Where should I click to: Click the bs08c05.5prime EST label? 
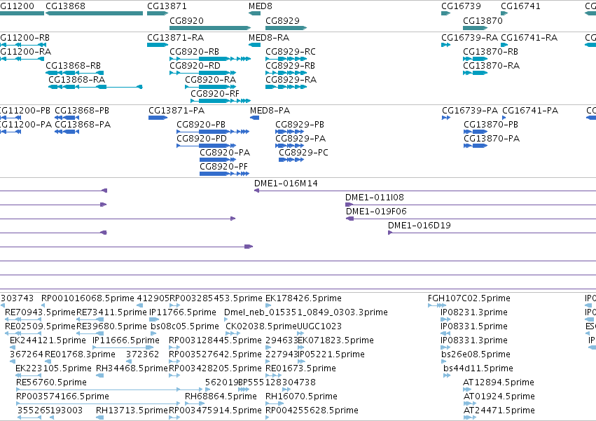coord(185,326)
